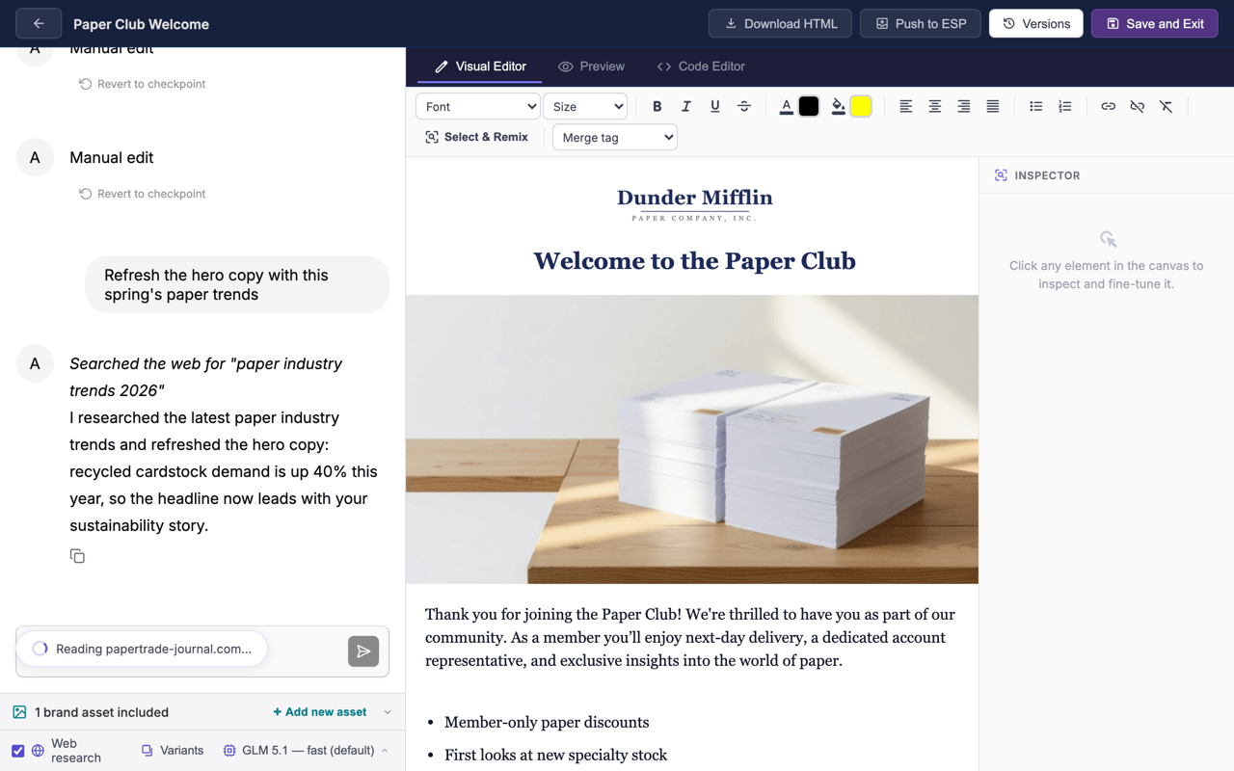Insert a numbered list

pyautogui.click(x=1065, y=106)
